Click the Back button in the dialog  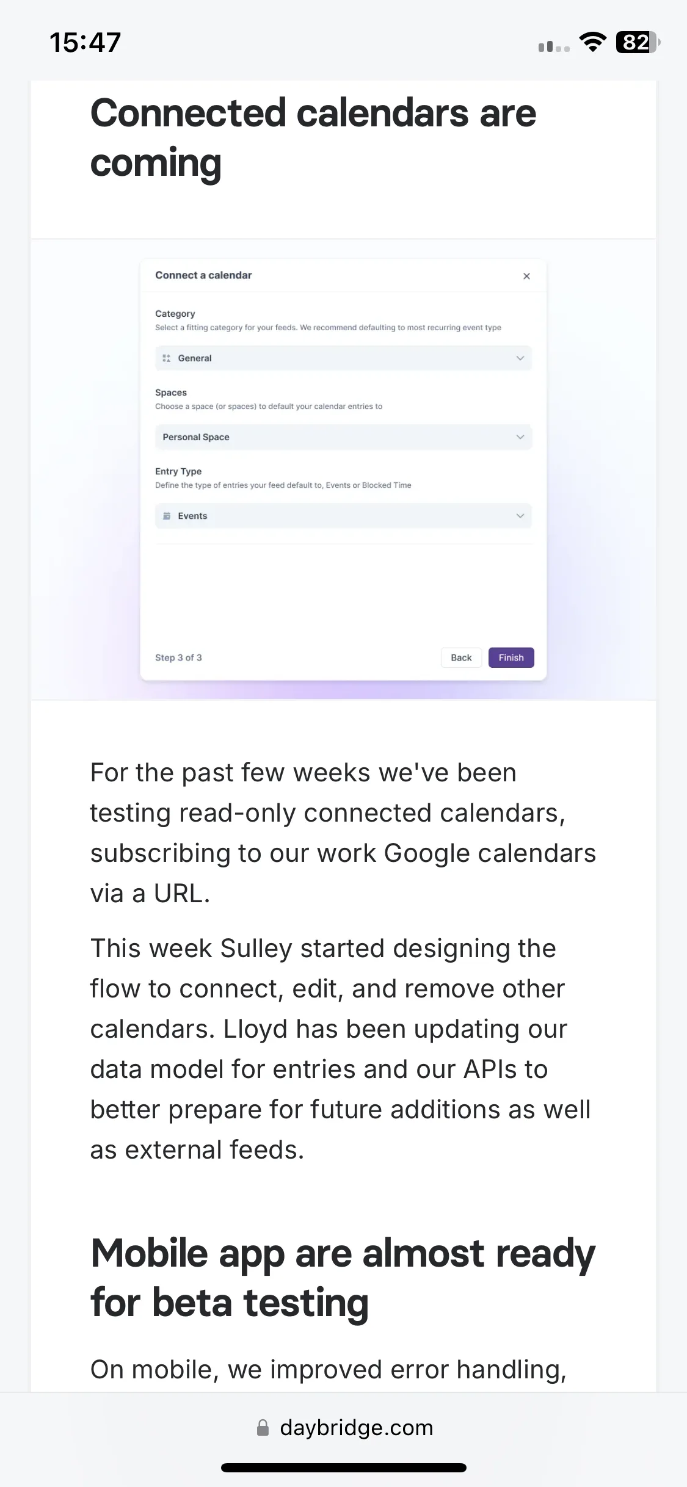point(461,657)
